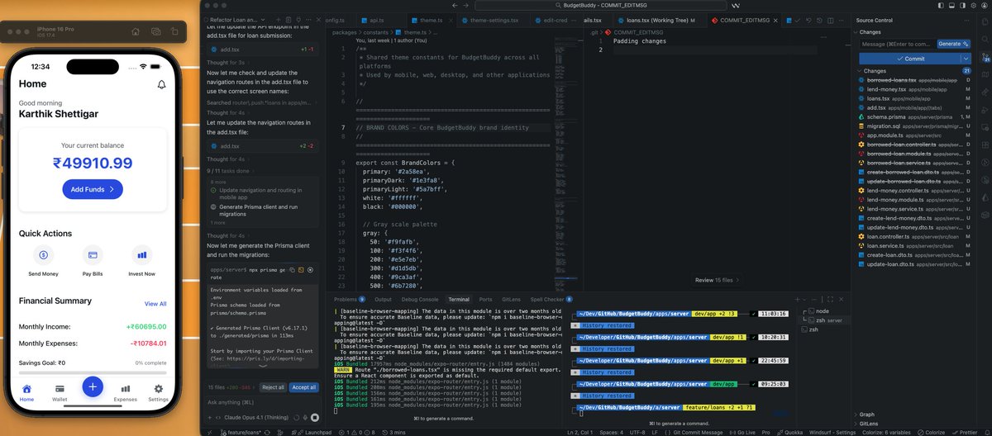
Task: Expand the GitLens section
Action: (870, 423)
